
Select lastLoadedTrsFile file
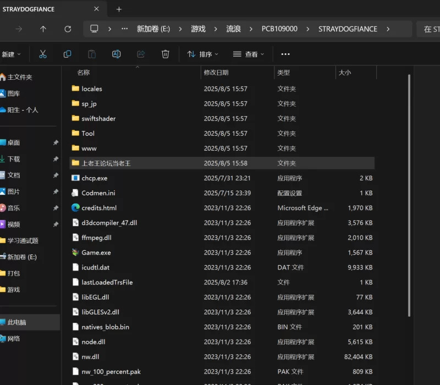click(222, 282)
